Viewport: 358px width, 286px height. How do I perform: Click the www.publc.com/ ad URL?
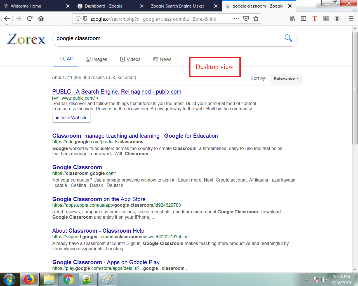coord(78,98)
